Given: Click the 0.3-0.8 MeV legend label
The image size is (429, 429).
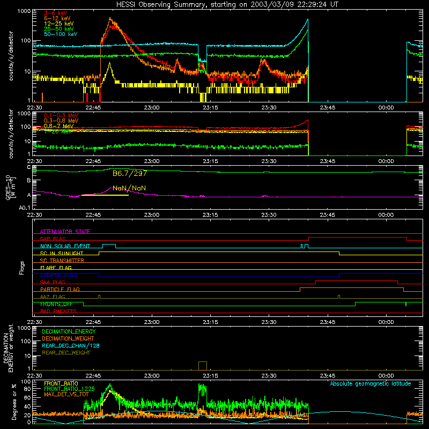Looking at the screenshot, I should click(61, 121).
